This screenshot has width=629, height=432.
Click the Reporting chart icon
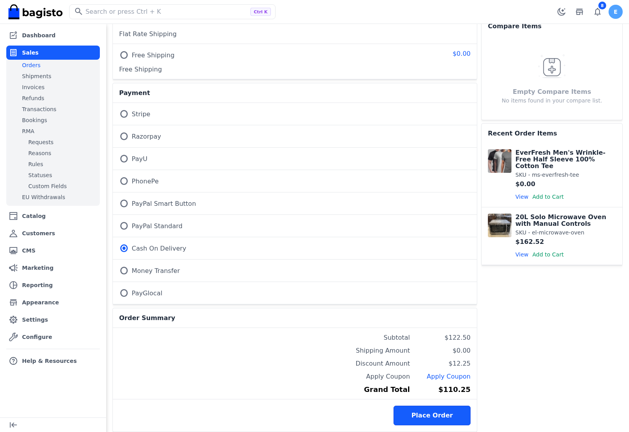click(13, 285)
